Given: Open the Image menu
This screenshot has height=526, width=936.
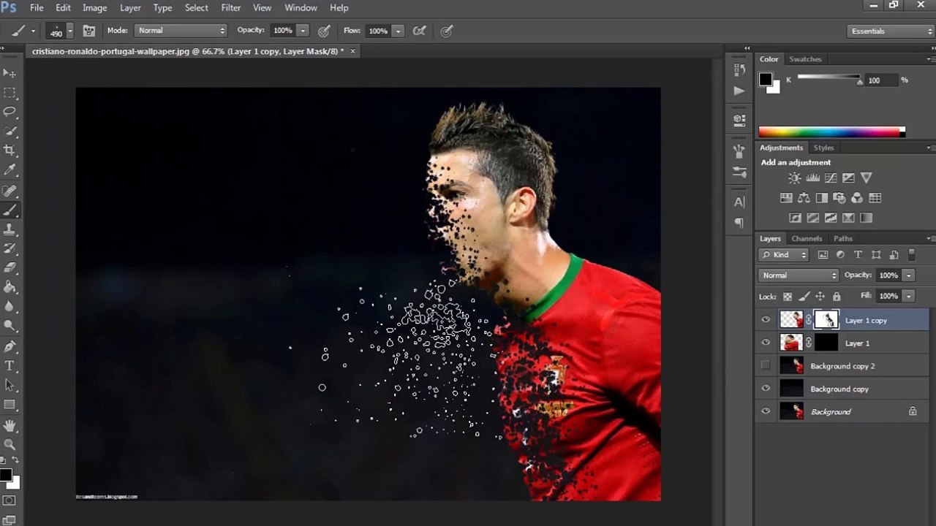Looking at the screenshot, I should [95, 7].
